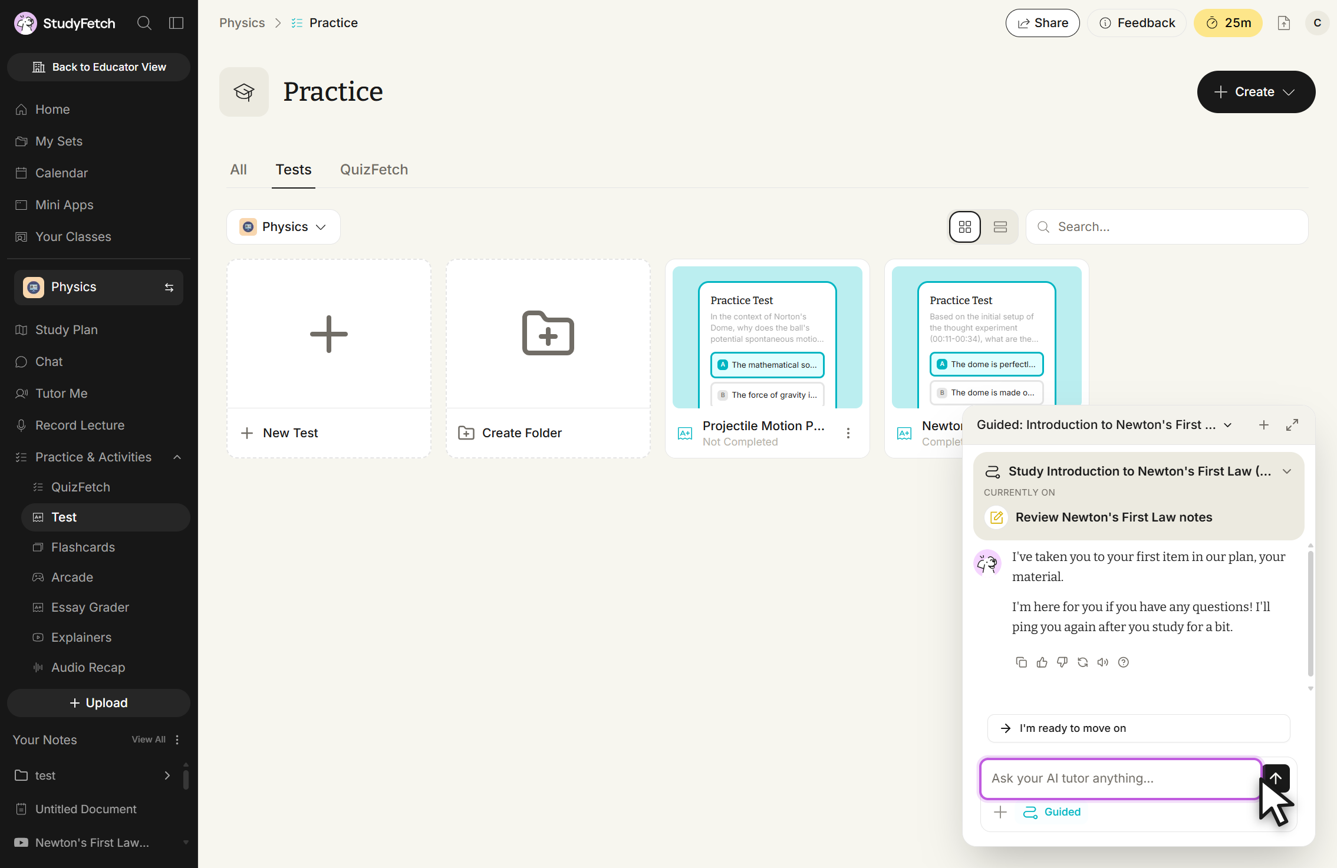Click the 25m timer badge
This screenshot has width=1337, height=868.
pyautogui.click(x=1228, y=23)
